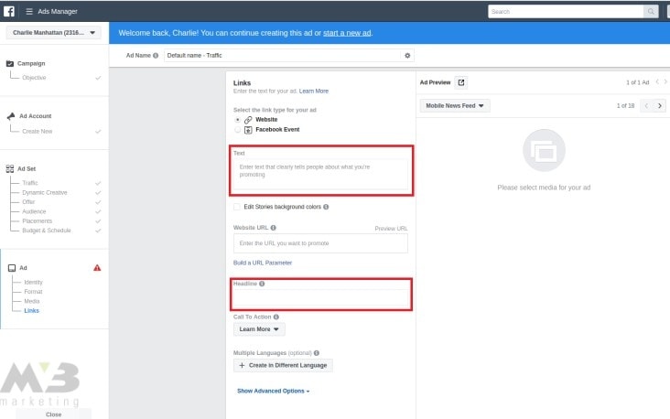Click the info icon beside Ad Name

click(156, 56)
